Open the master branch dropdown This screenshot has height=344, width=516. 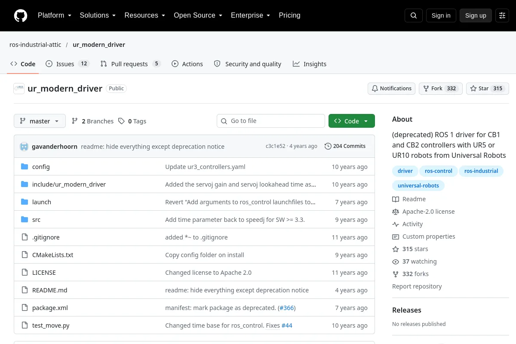[40, 121]
